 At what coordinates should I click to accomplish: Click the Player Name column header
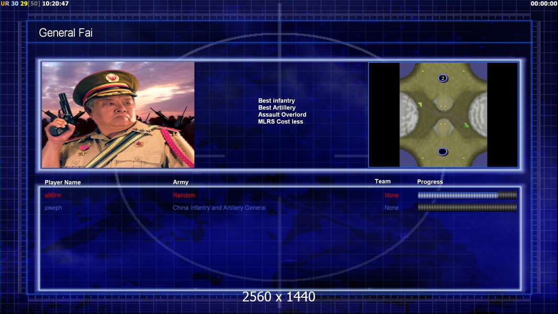(x=63, y=183)
